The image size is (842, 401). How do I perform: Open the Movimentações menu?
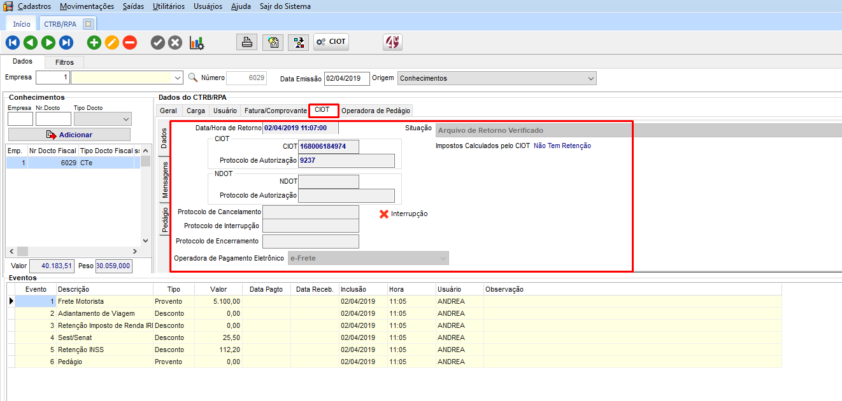(x=87, y=6)
